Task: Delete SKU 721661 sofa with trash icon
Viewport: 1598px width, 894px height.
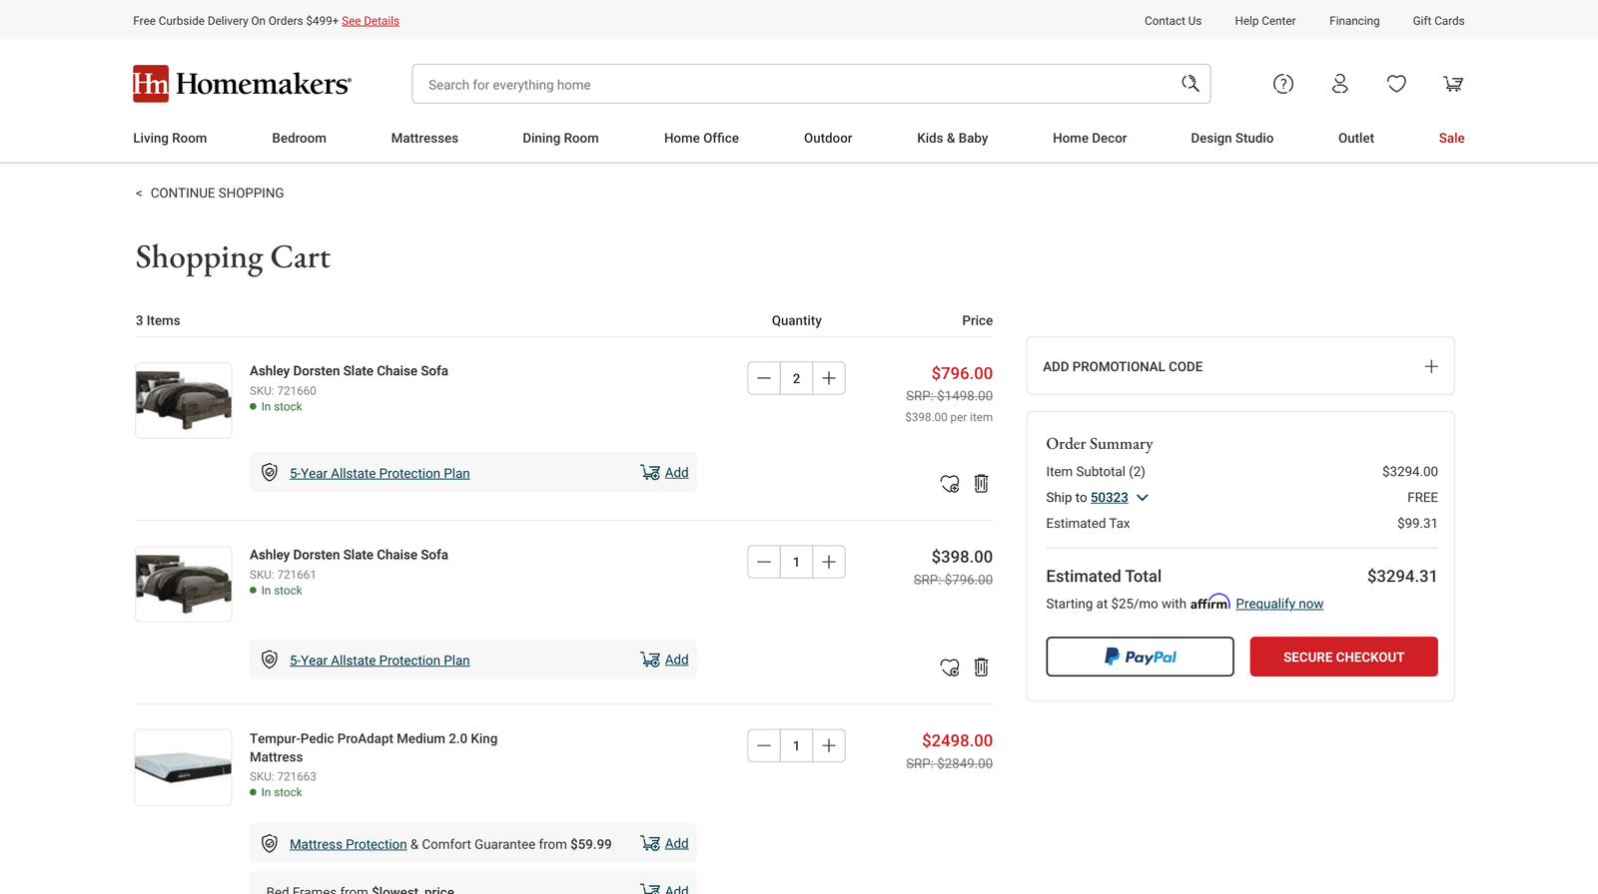Action: pyautogui.click(x=982, y=667)
